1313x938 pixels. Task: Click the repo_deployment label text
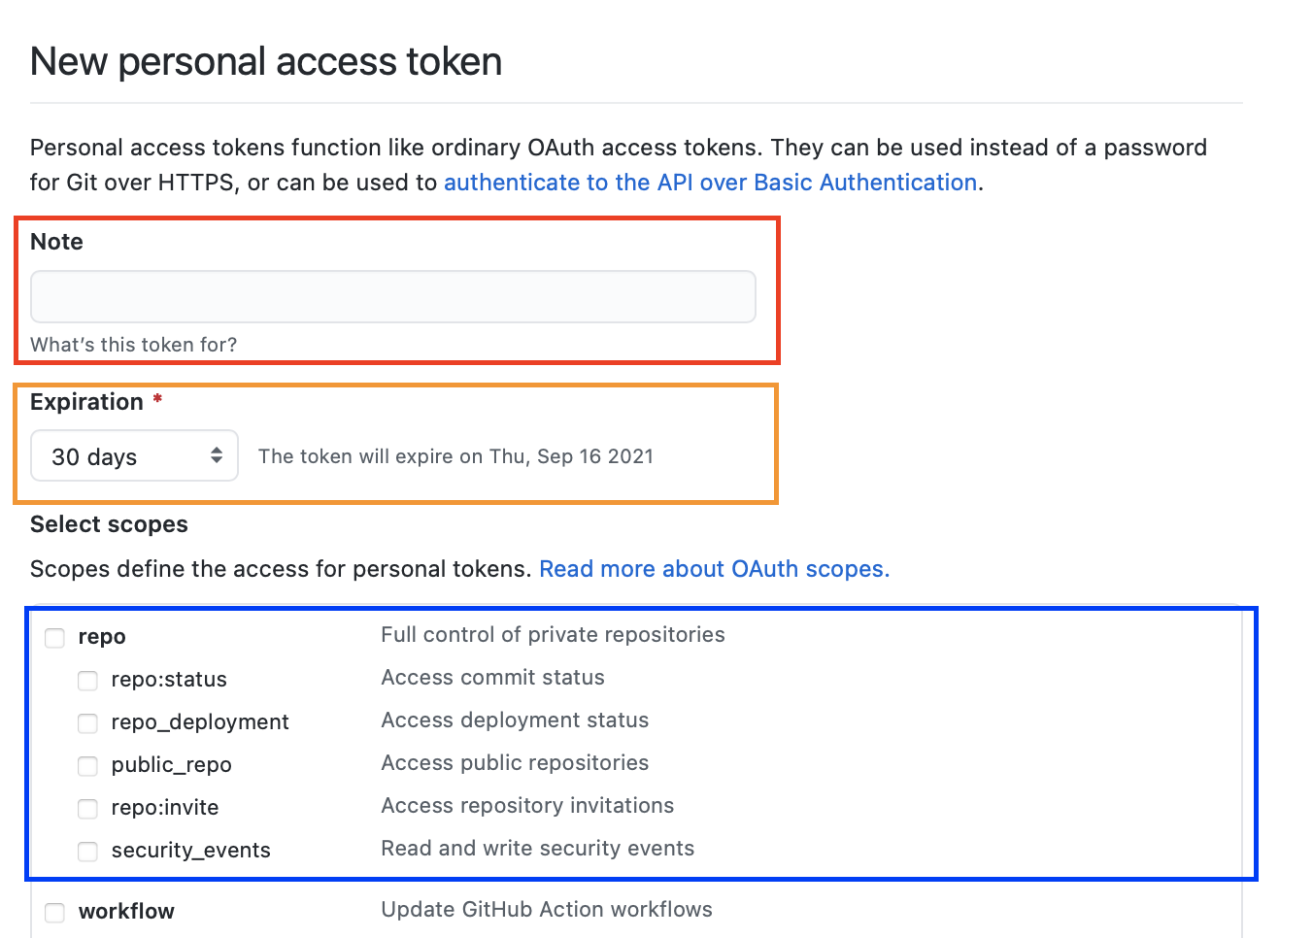(x=199, y=721)
